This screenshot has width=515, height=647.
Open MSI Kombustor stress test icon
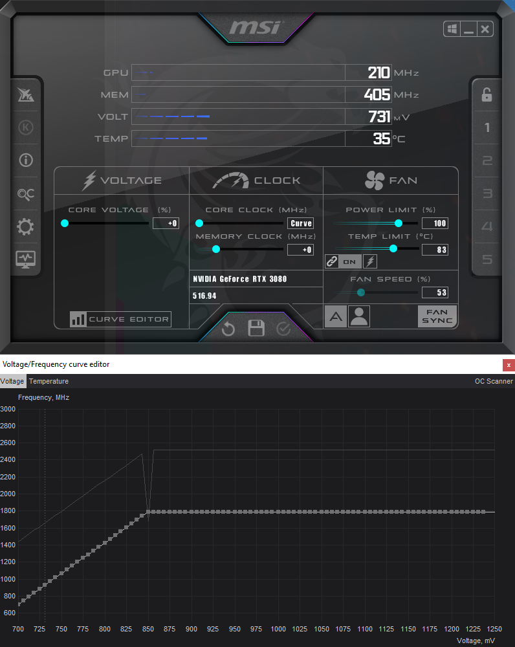[x=26, y=94]
